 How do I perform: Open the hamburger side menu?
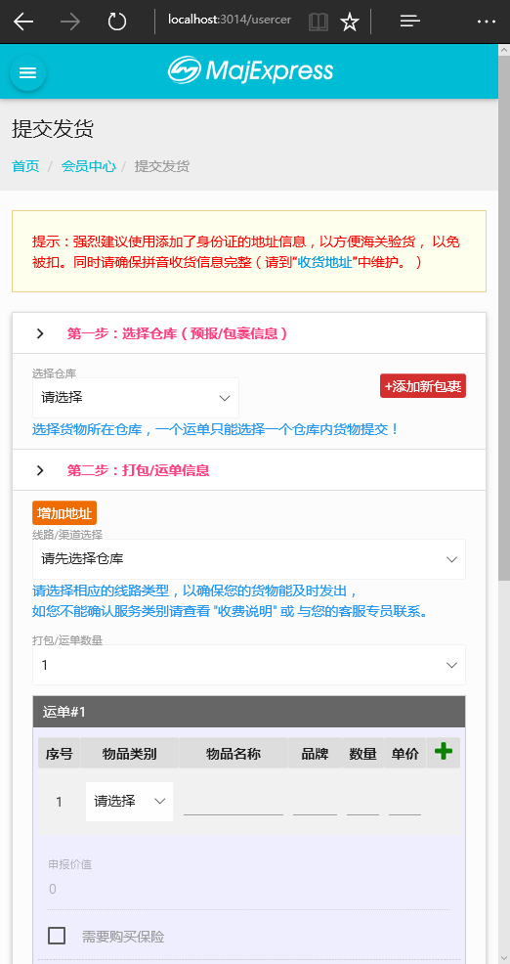tap(27, 72)
